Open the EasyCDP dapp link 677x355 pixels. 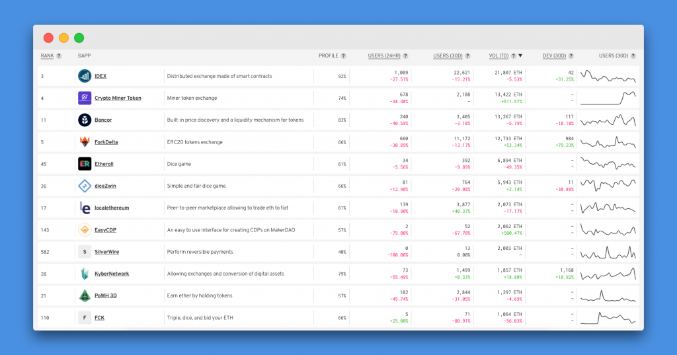tap(105, 230)
